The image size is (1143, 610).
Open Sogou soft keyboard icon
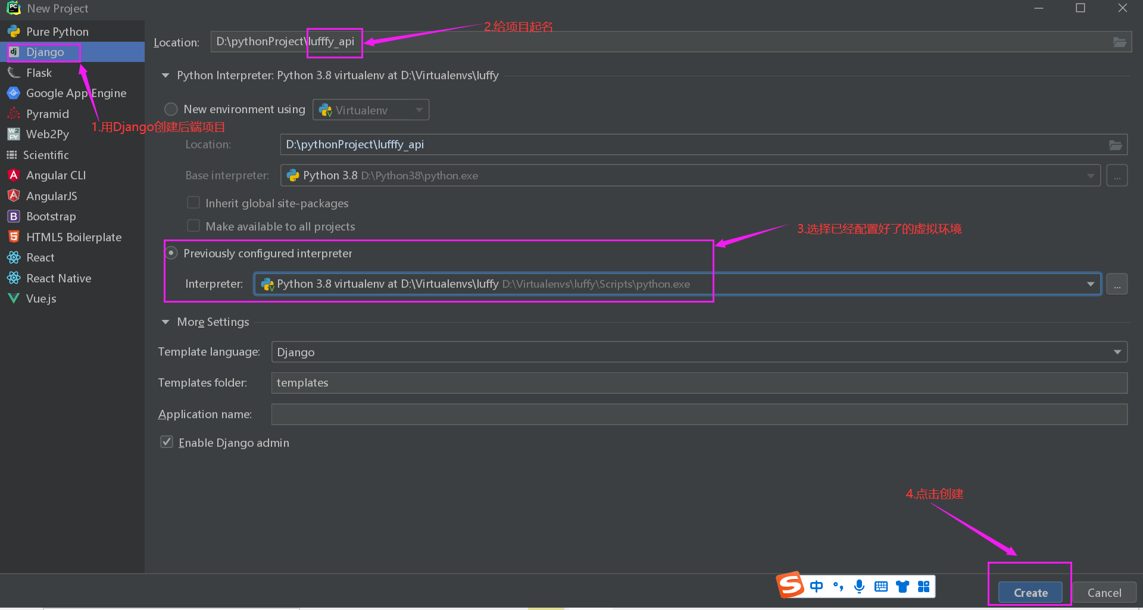881,587
